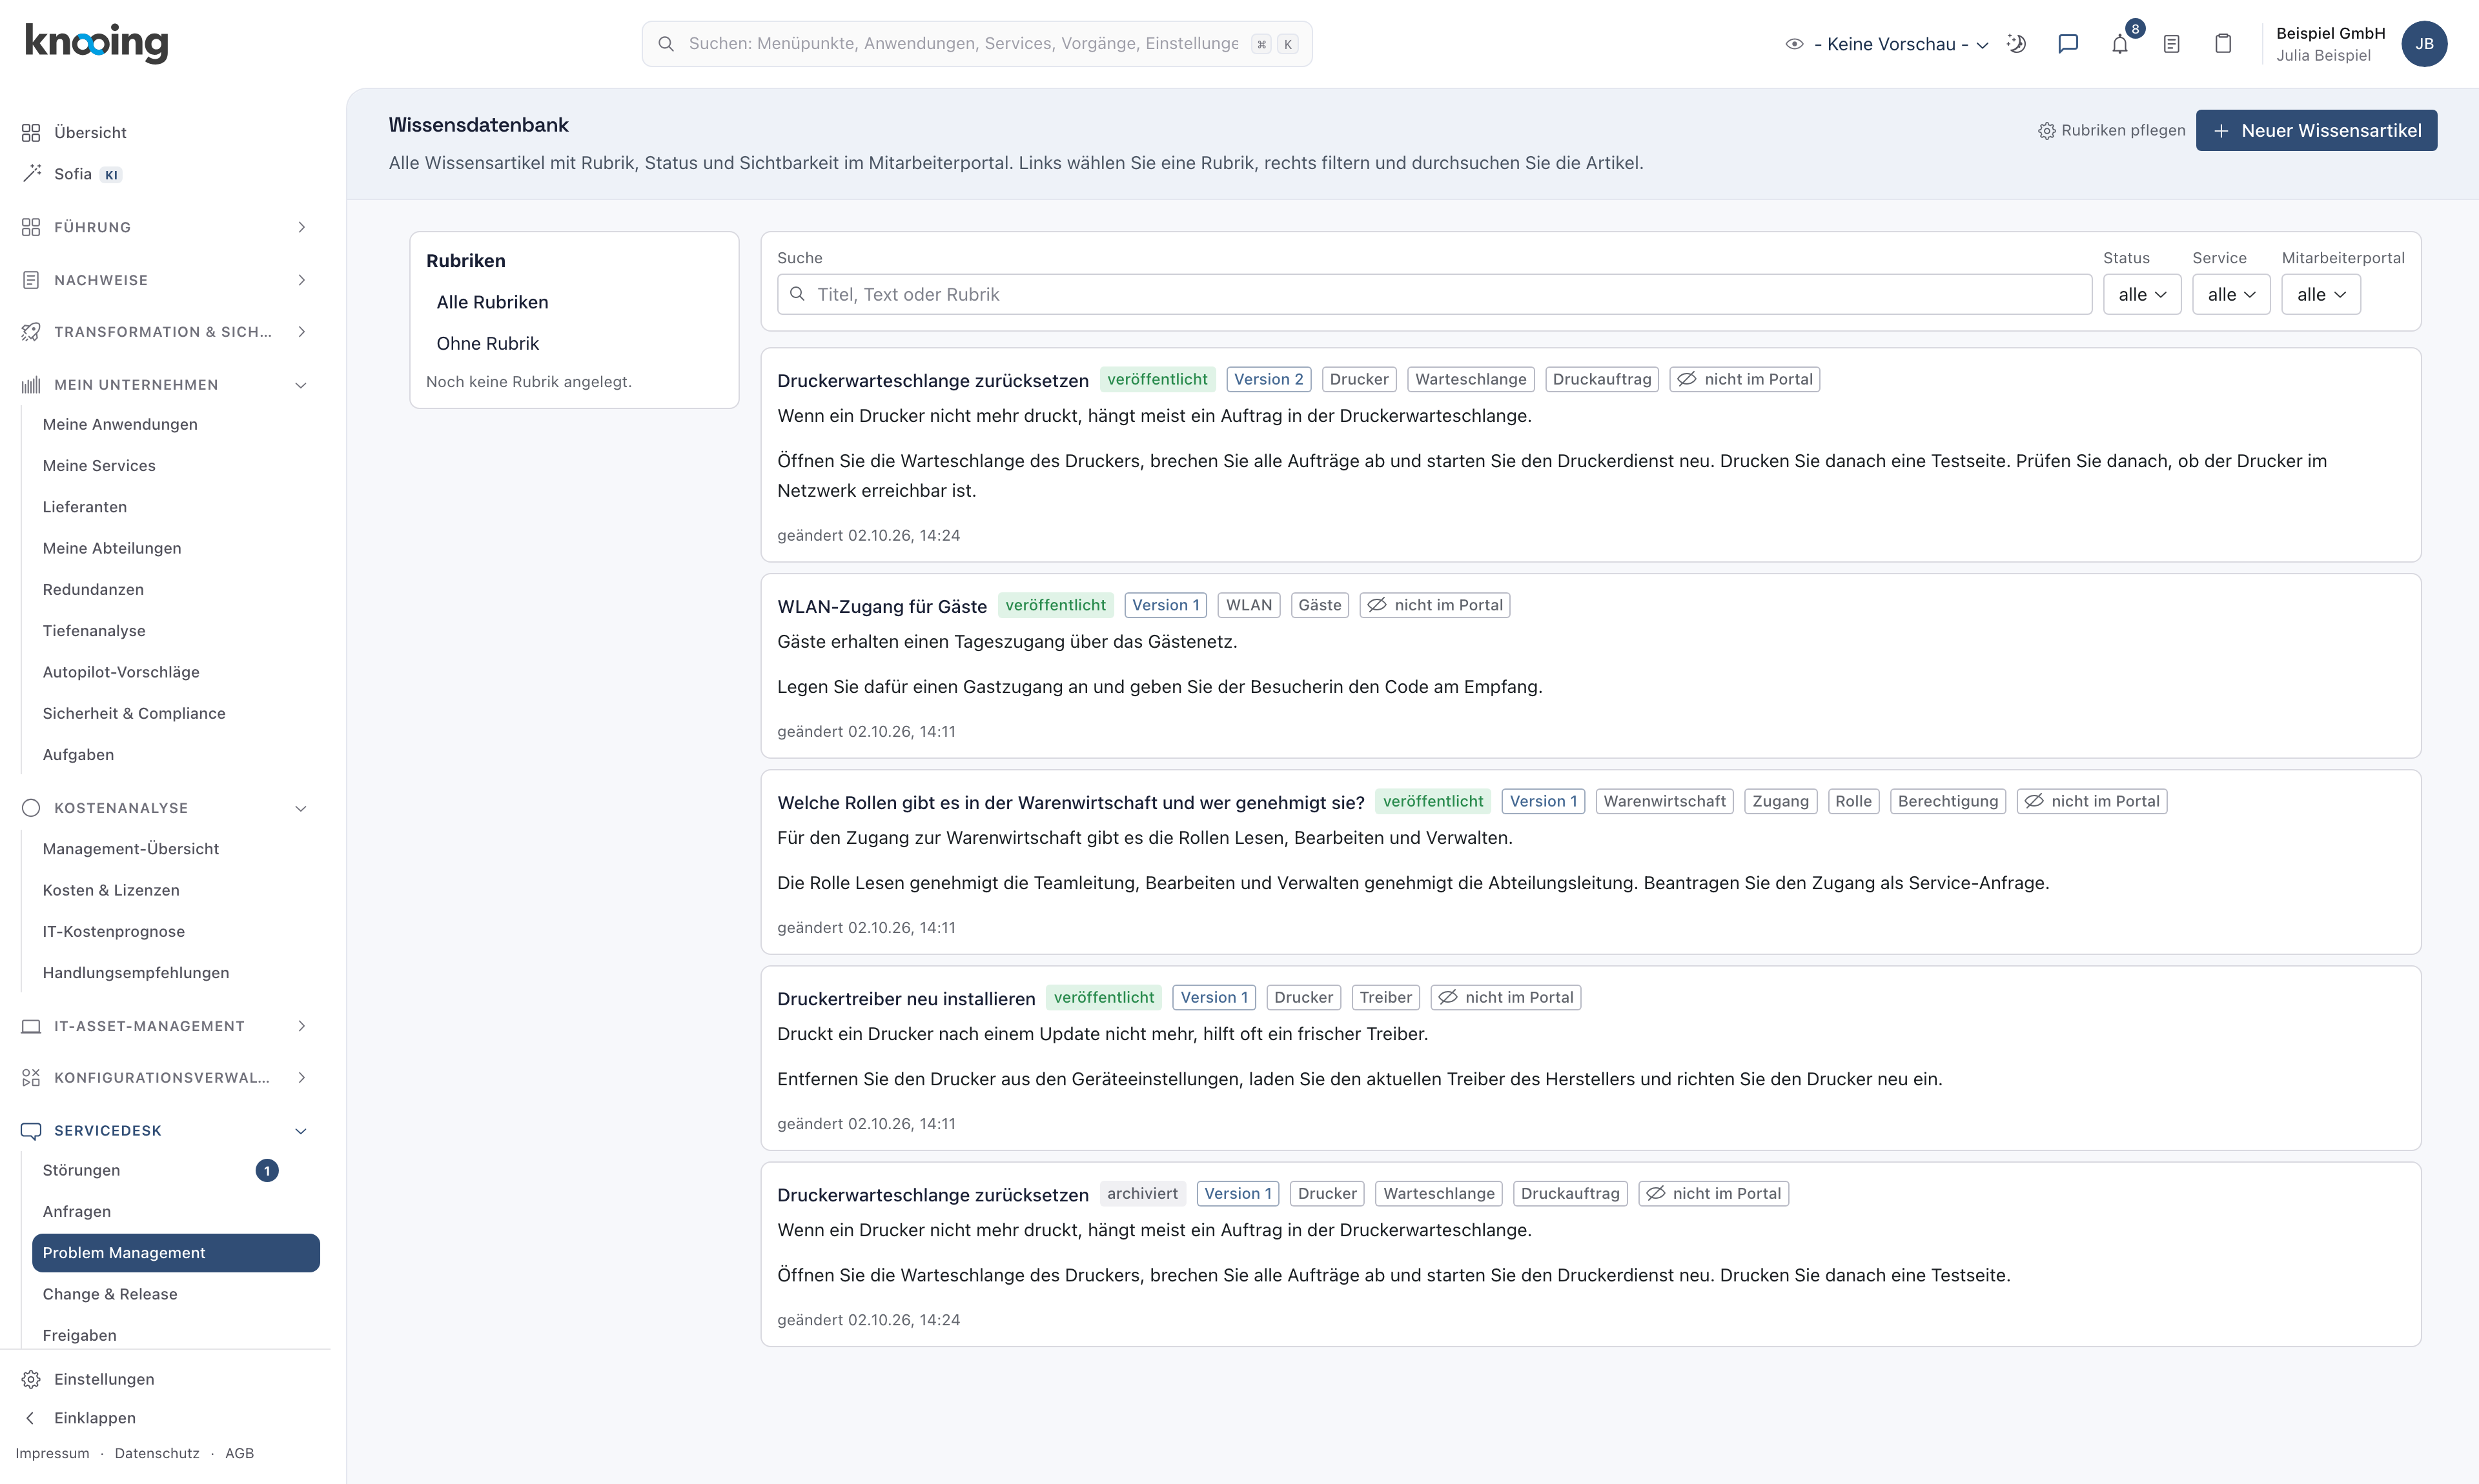Toggle 'nicht im Portal' on Druckertreiber article
The width and height of the screenshot is (2479, 1484).
click(1505, 997)
